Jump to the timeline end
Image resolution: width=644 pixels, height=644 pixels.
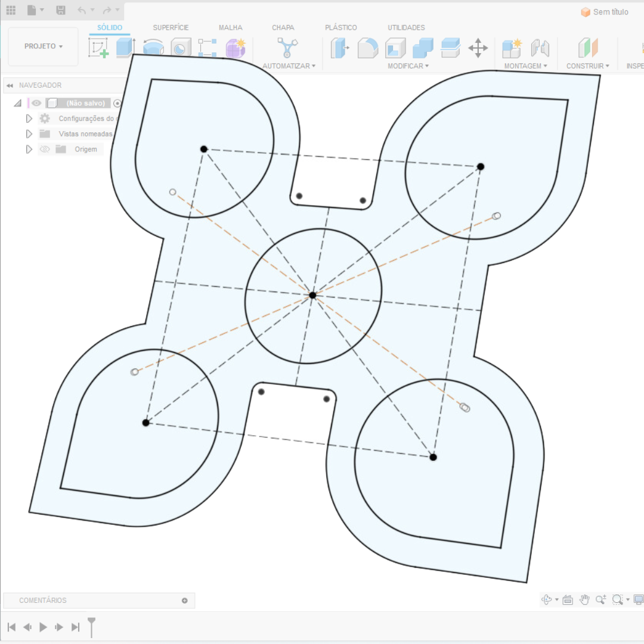[75, 627]
